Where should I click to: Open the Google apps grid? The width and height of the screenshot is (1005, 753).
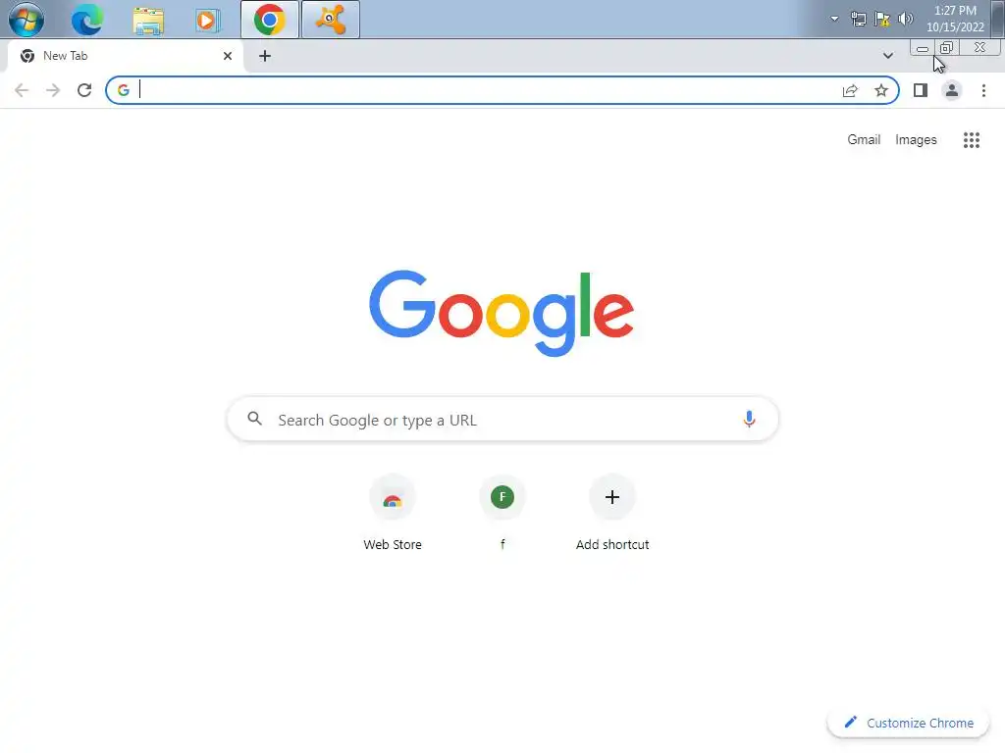[x=971, y=139]
